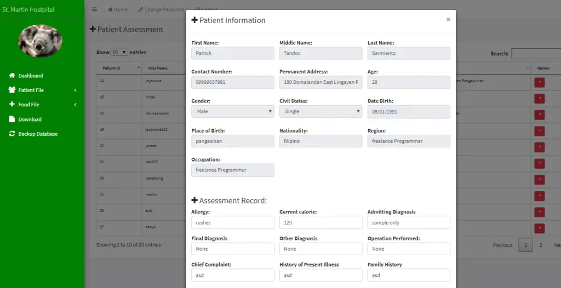561x288 pixels.
Task: Close the Patient Information dialog
Action: click(x=448, y=20)
